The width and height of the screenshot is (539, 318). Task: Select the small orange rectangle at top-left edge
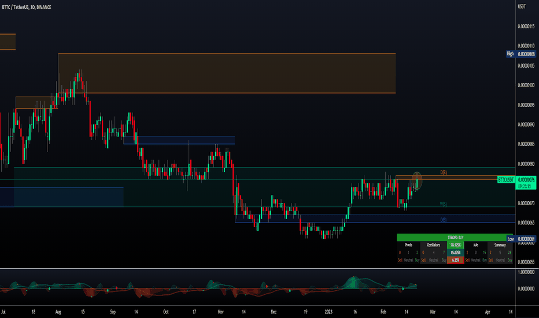coord(8,42)
